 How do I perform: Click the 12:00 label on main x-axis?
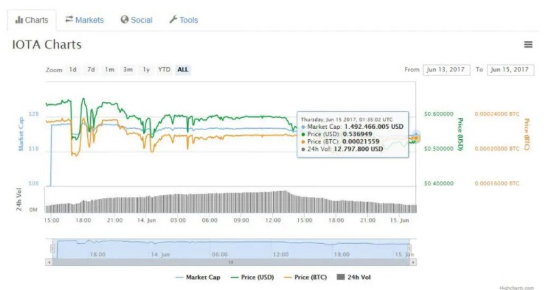tap(273, 220)
